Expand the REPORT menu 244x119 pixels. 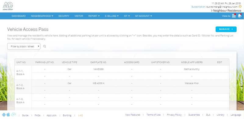(x=94, y=16)
